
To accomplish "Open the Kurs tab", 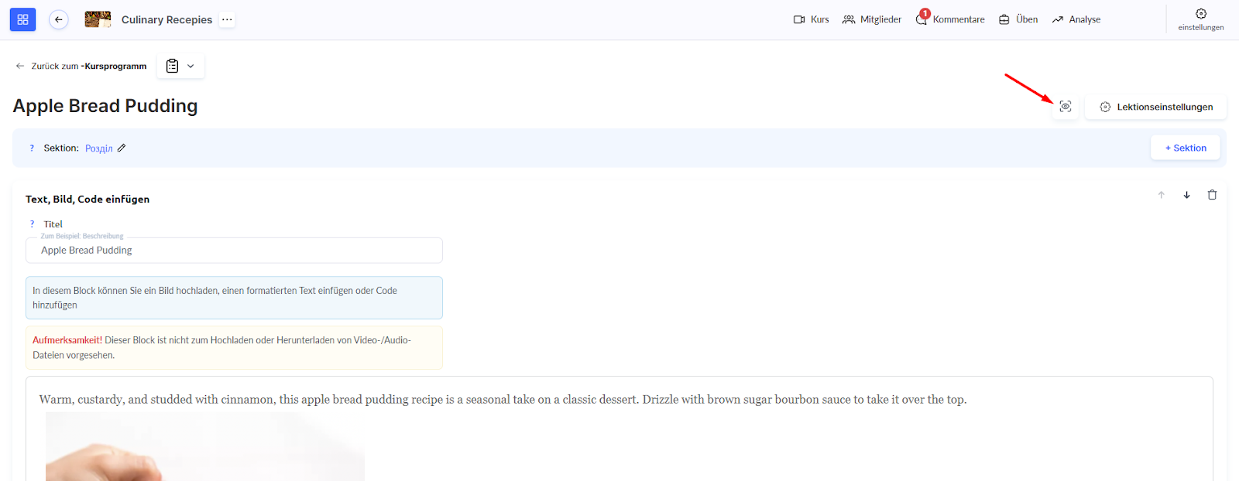I will click(811, 19).
